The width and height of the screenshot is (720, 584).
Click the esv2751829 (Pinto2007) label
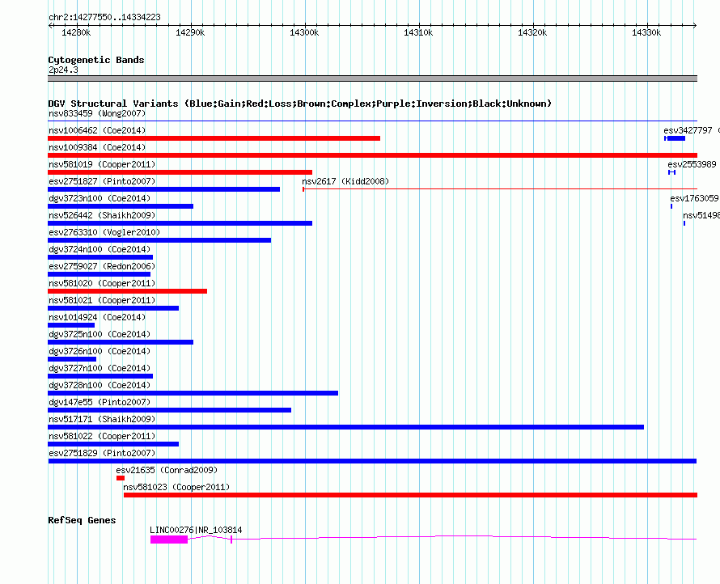pyautogui.click(x=102, y=453)
